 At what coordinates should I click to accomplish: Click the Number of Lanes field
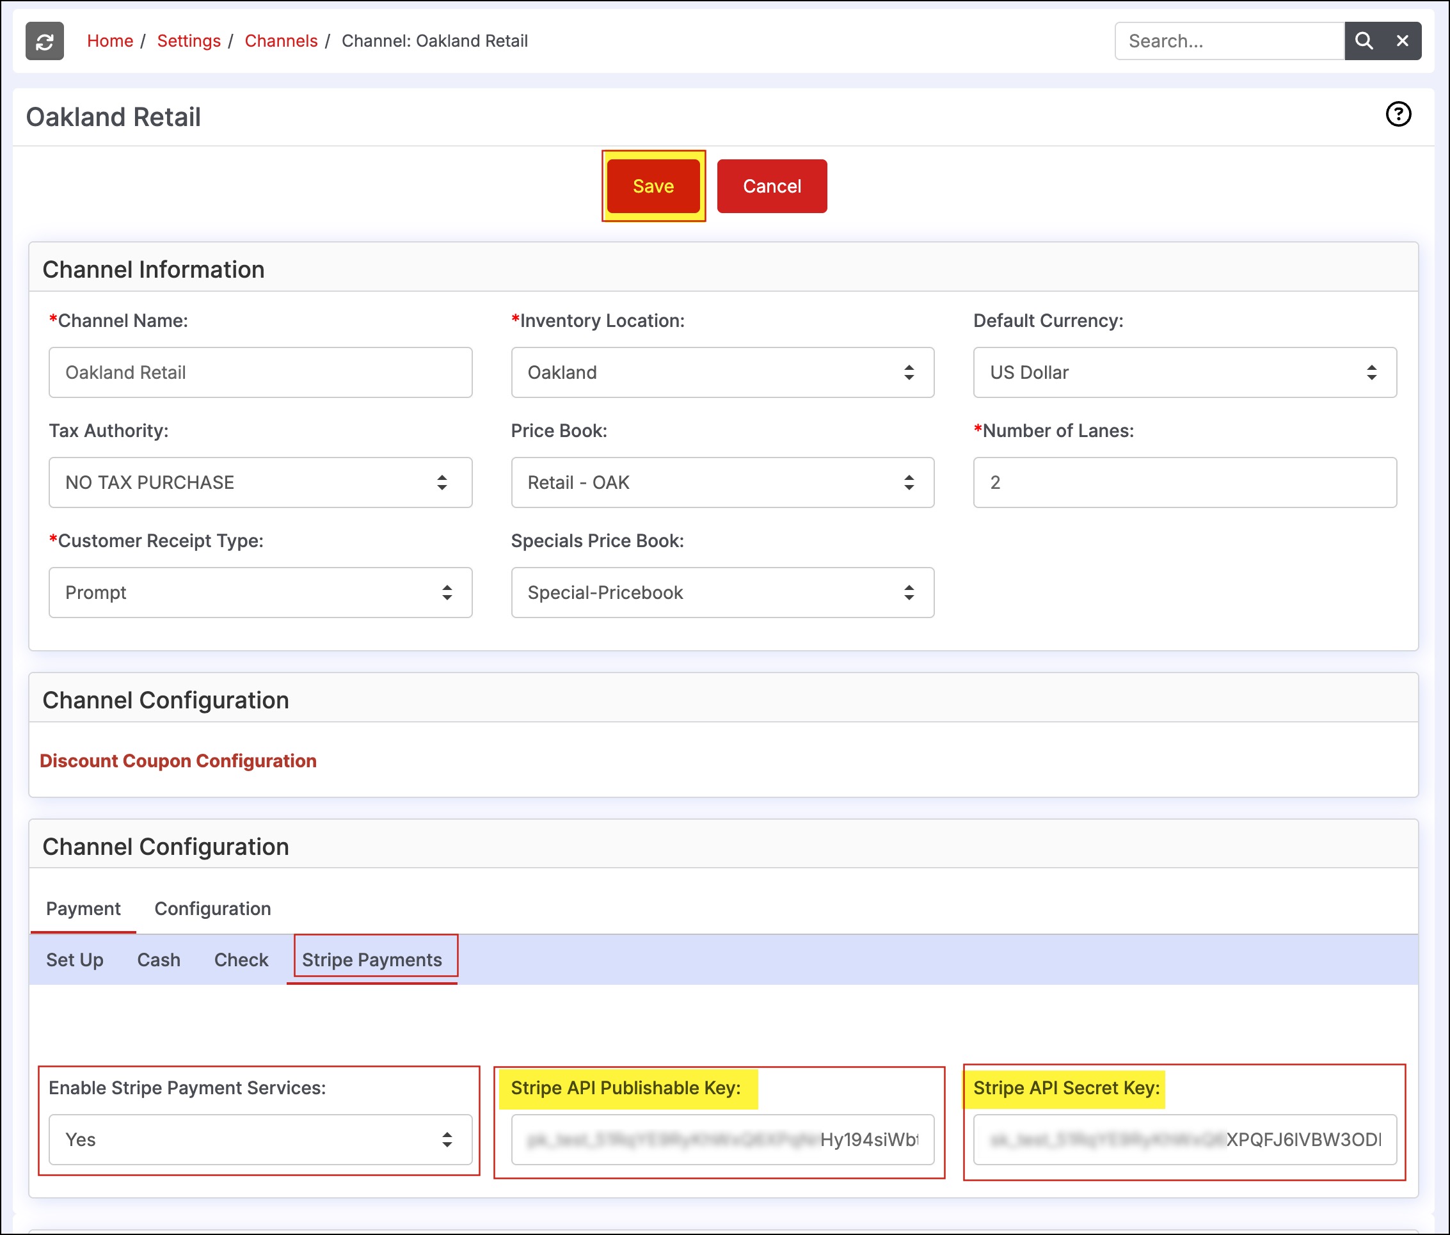point(1184,482)
